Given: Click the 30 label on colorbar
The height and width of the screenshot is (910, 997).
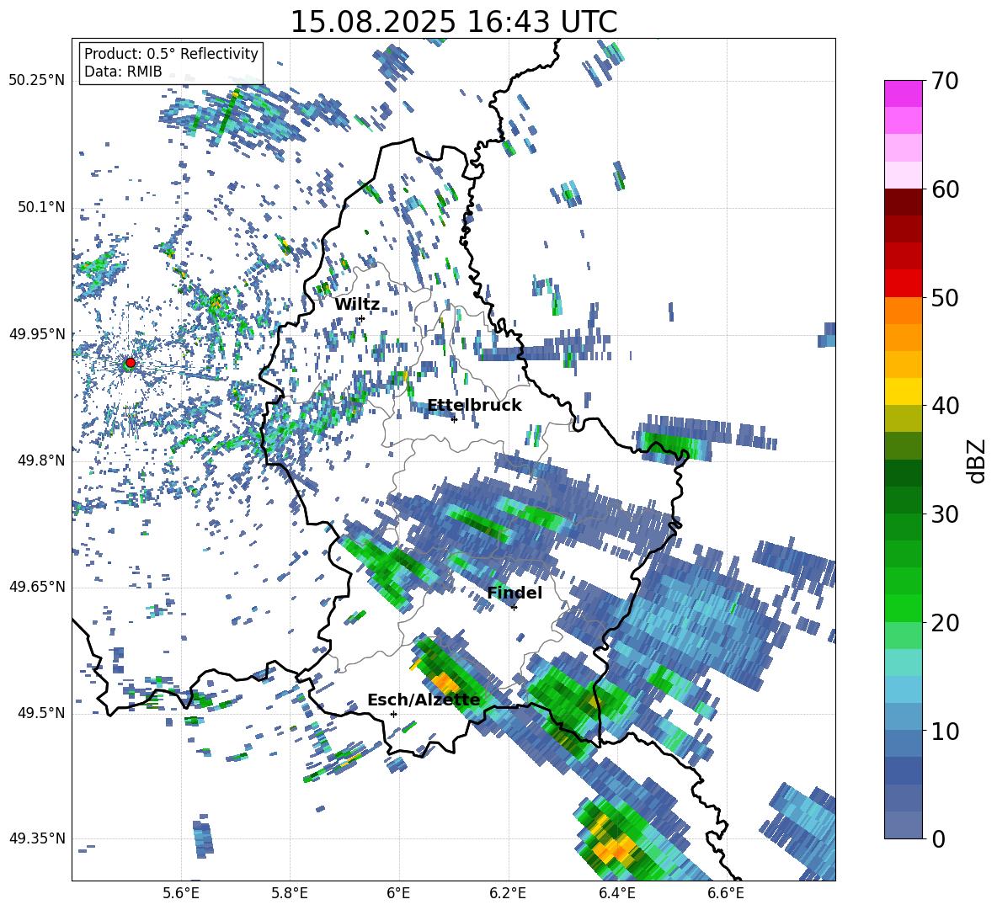Looking at the screenshot, I should coord(944,514).
